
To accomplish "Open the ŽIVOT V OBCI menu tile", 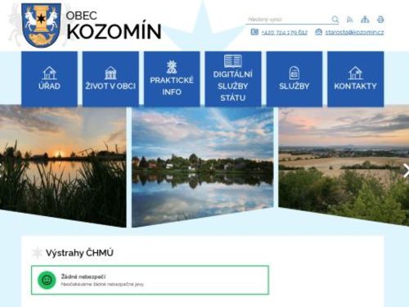I will pyautogui.click(x=110, y=79).
